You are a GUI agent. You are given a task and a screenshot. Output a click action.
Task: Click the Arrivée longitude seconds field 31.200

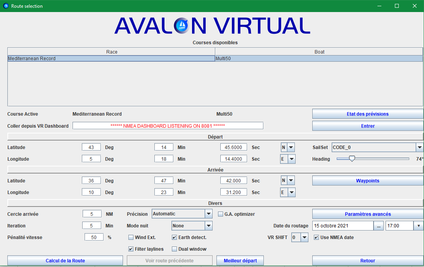pos(234,192)
